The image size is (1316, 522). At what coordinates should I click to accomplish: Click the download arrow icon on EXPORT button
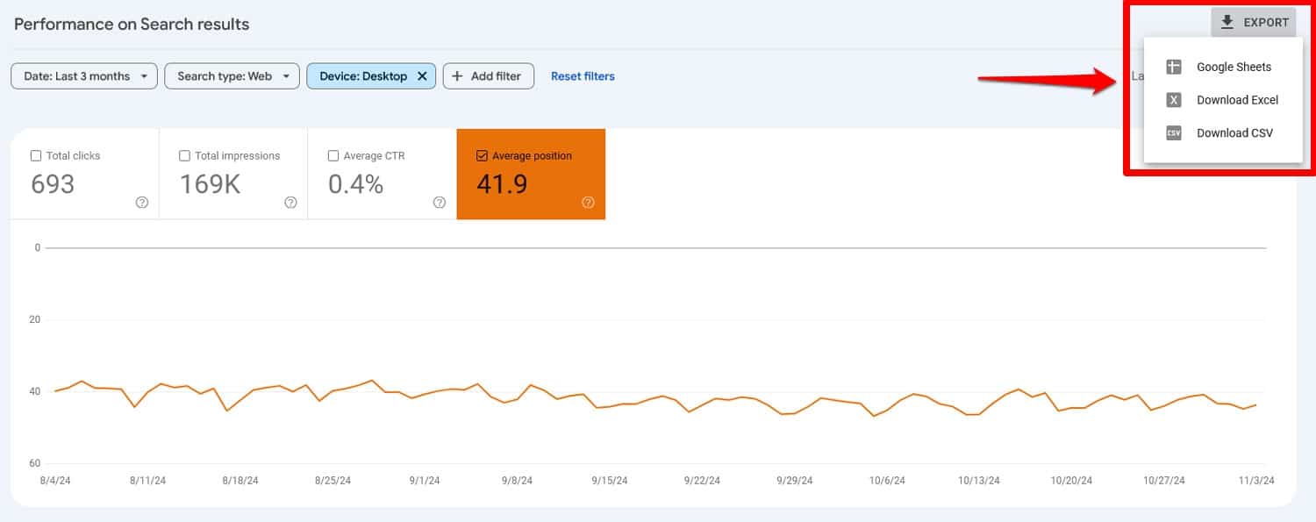1227,22
